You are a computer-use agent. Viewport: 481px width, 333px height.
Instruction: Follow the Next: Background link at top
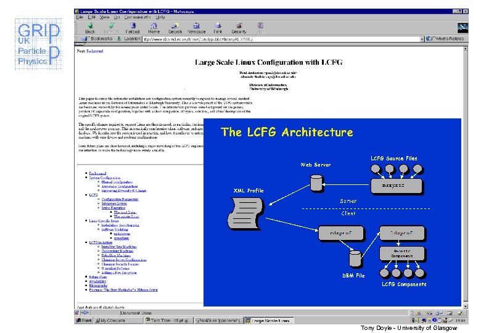click(95, 51)
